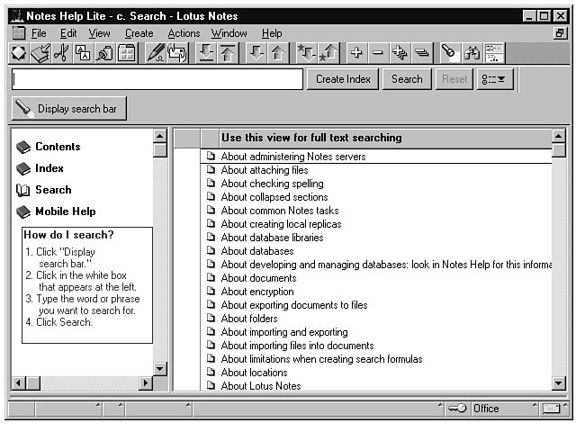This screenshot has width=576, height=432.
Task: Click in the full text search input box
Action: pos(157,79)
